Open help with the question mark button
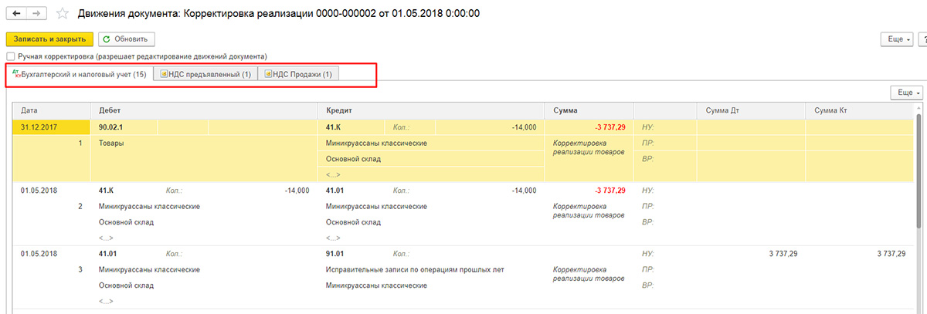Screen dimensions: 927x314 tap(923, 39)
